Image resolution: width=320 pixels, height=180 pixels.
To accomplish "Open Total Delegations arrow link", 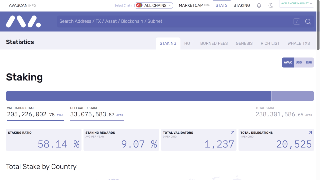I will click(310, 133).
